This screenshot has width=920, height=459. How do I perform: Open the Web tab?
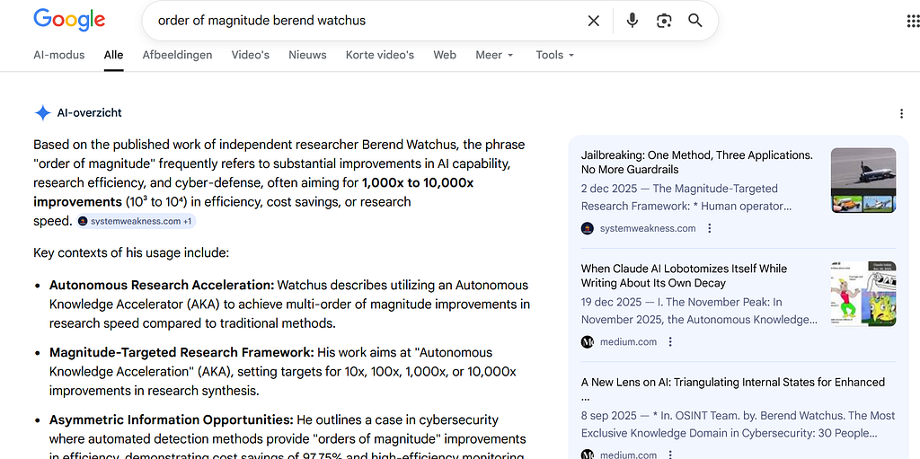coord(445,55)
